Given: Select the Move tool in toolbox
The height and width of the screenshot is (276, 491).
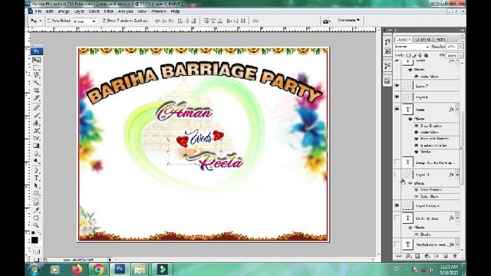Looking at the screenshot, I should click(x=37, y=60).
